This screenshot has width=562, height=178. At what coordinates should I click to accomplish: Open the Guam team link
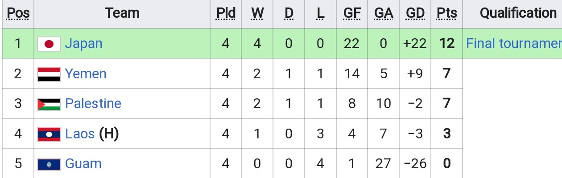tap(83, 164)
